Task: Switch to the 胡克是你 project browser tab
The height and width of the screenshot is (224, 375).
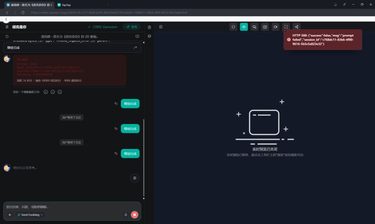Action: click(29, 5)
